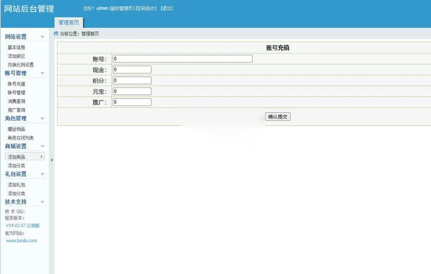Open 消费查询 in the sidebar
Image resolution: width=431 pixels, height=274 pixels.
point(16,101)
